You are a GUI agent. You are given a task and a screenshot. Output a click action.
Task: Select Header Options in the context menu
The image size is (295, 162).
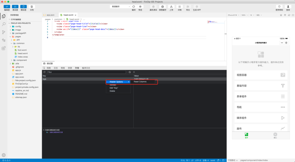click(x=118, y=82)
